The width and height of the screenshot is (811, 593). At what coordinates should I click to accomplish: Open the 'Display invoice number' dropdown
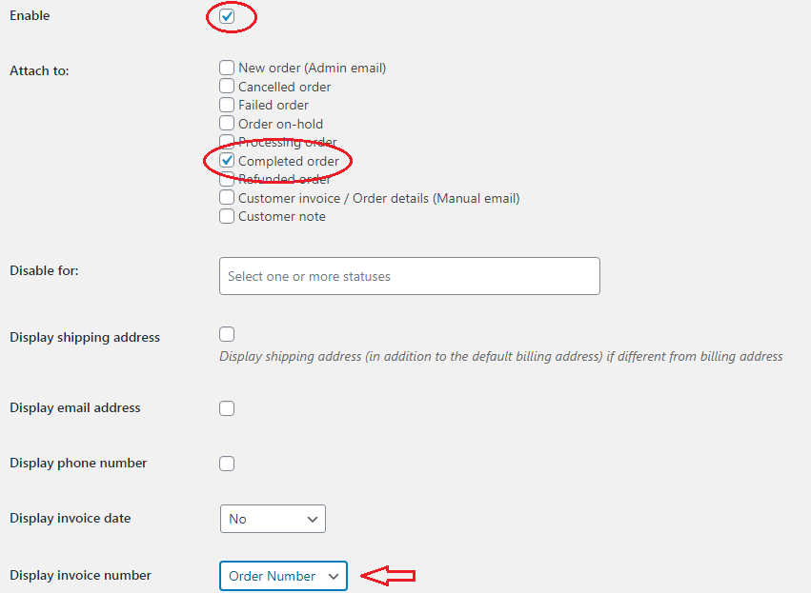[282, 575]
